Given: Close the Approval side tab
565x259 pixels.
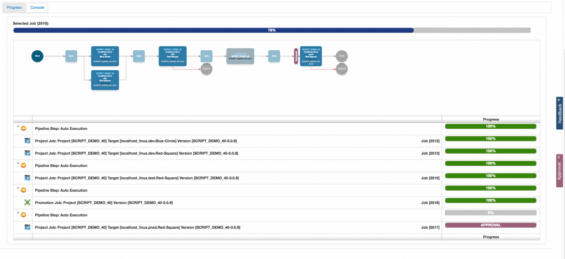Looking at the screenshot, I should coord(559,157).
